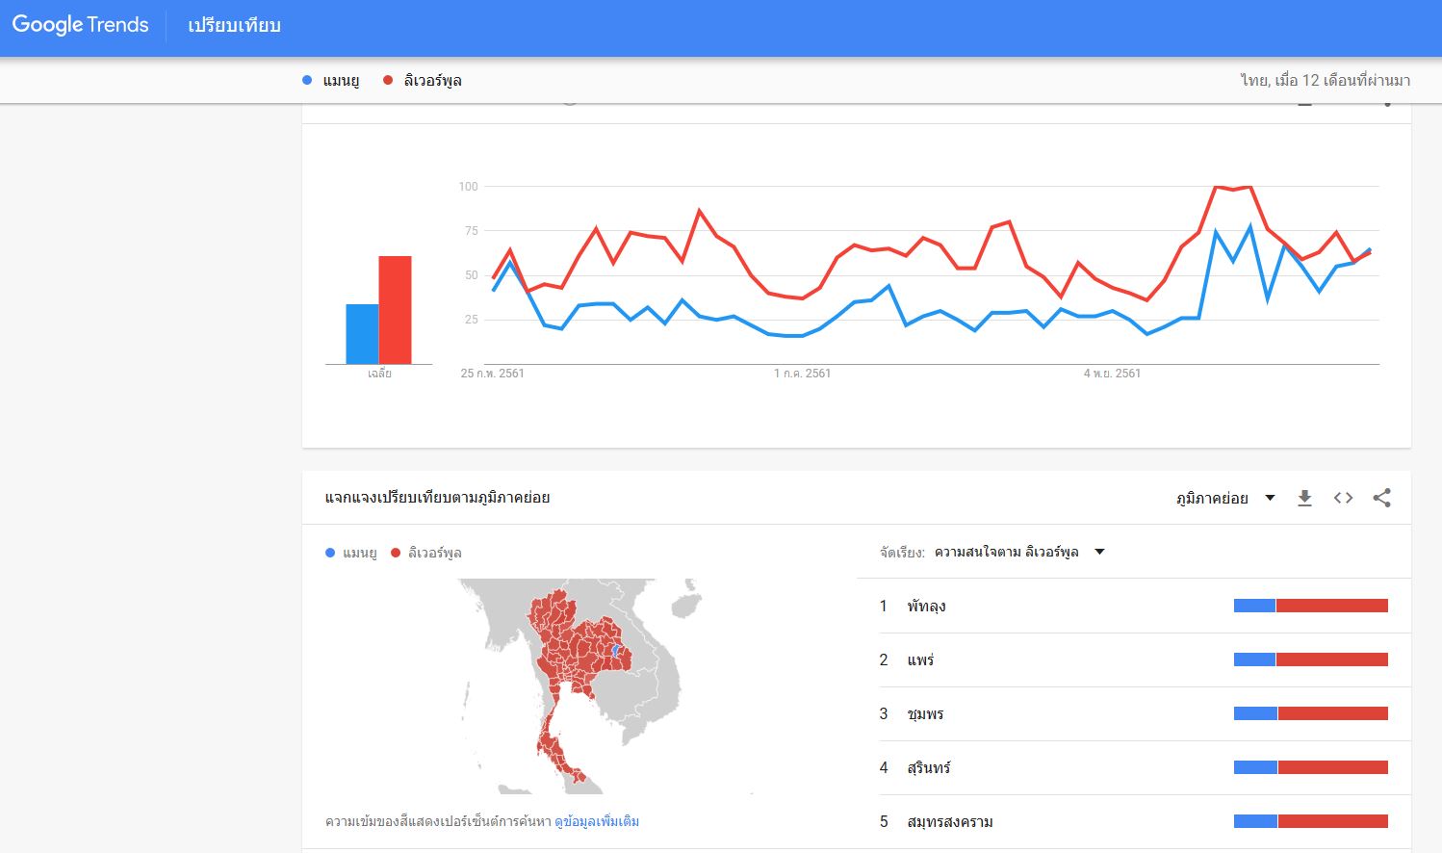Click the comparison bar for แพร่

click(1311, 659)
